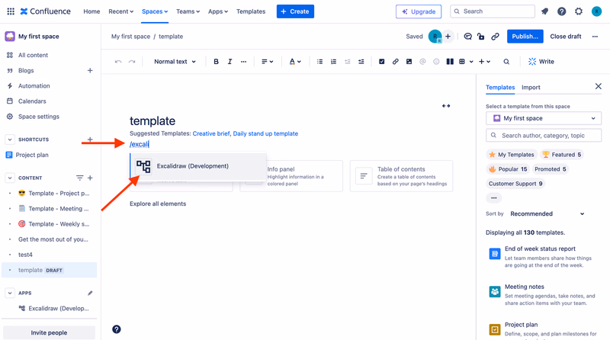Change the Sort by Recommended dropdown
Screen dimensions: 610x340
pos(547,213)
